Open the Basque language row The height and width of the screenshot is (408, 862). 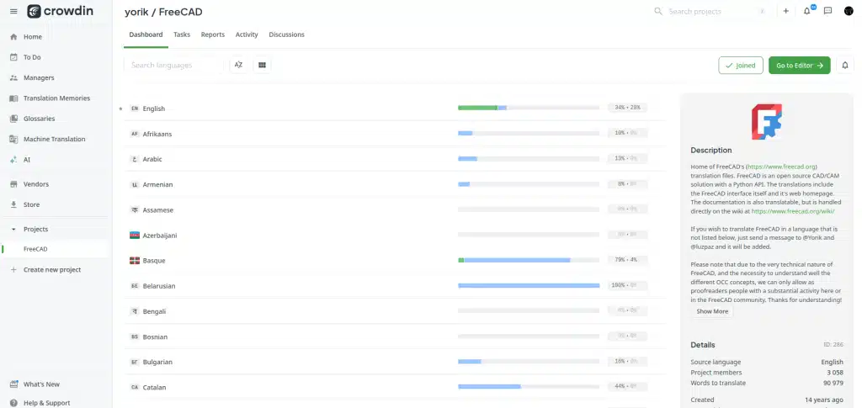coord(395,260)
